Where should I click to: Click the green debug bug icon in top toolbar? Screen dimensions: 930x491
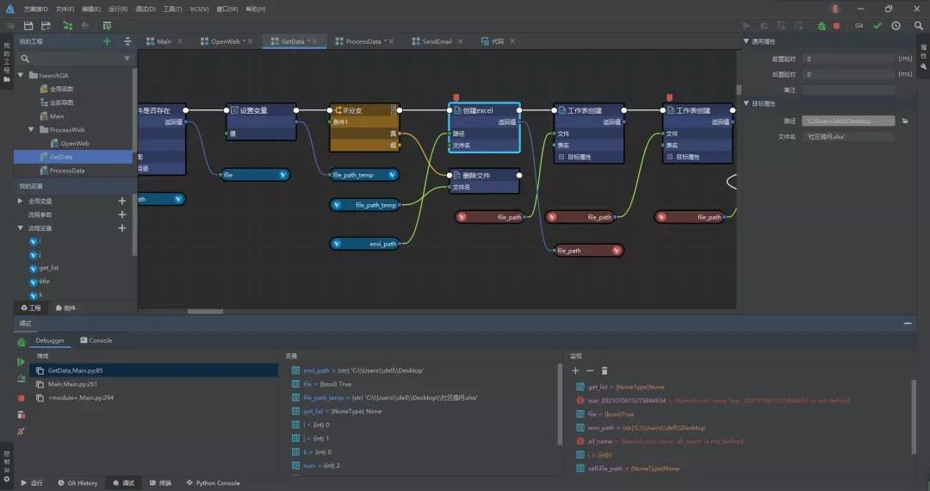click(822, 26)
